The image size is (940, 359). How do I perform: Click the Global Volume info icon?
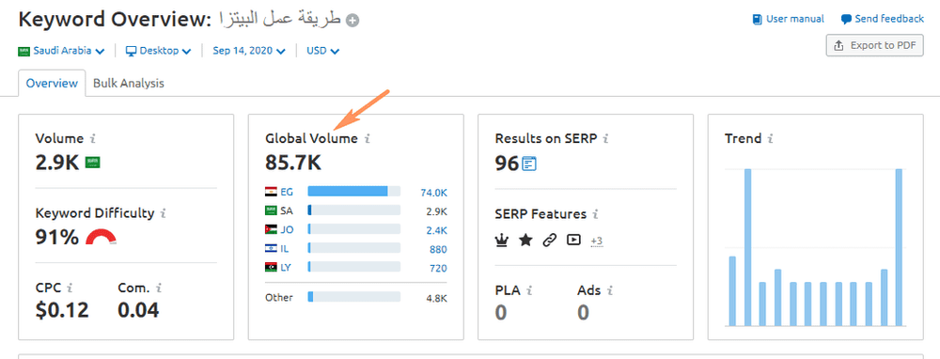(367, 139)
